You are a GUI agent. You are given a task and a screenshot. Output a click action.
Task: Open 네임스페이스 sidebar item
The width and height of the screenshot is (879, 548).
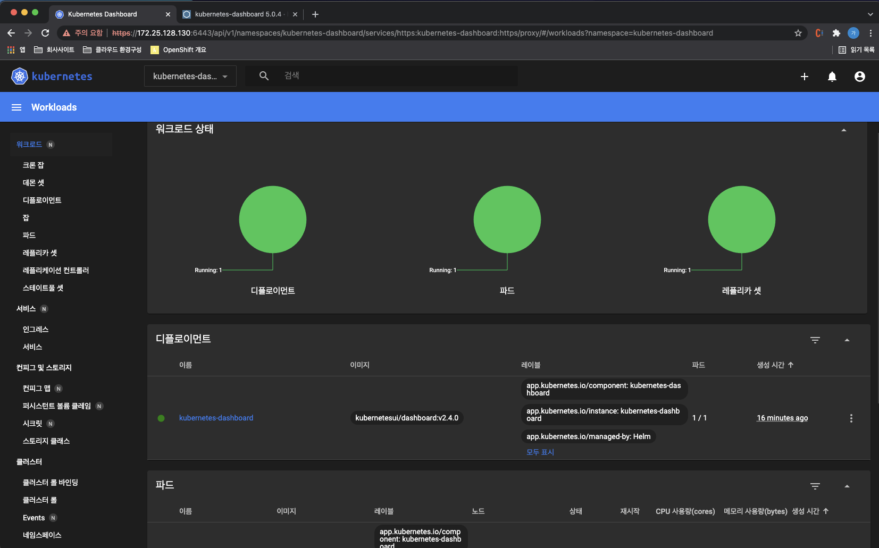[42, 535]
